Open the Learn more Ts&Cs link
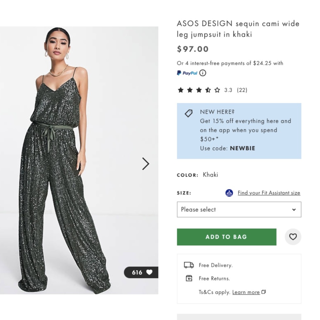 tap(246, 292)
